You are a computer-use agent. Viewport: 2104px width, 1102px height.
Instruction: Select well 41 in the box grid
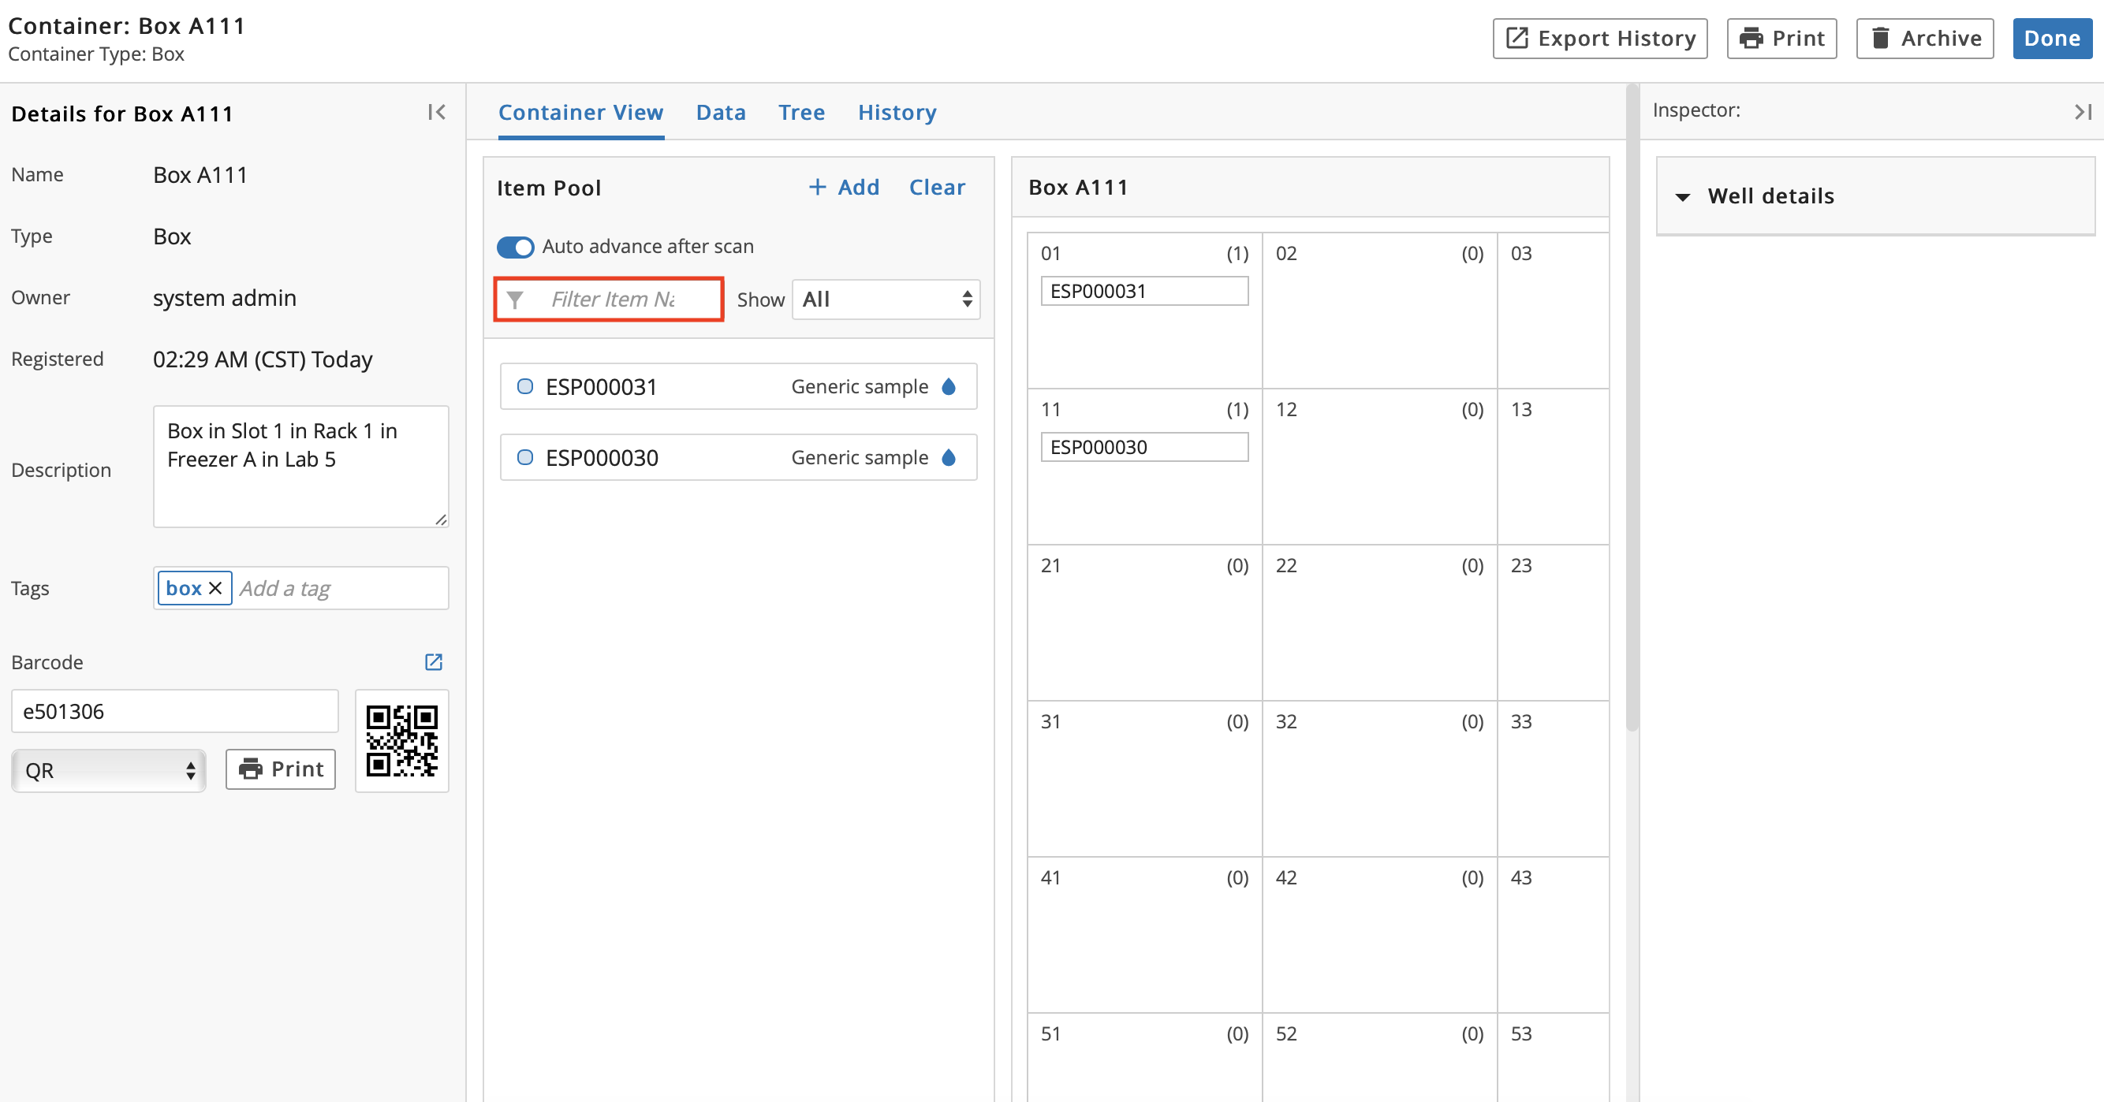[x=1144, y=934]
